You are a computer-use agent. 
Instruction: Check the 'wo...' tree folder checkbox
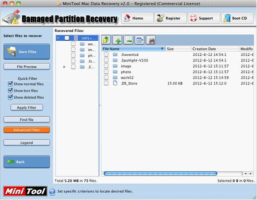pos(73,44)
